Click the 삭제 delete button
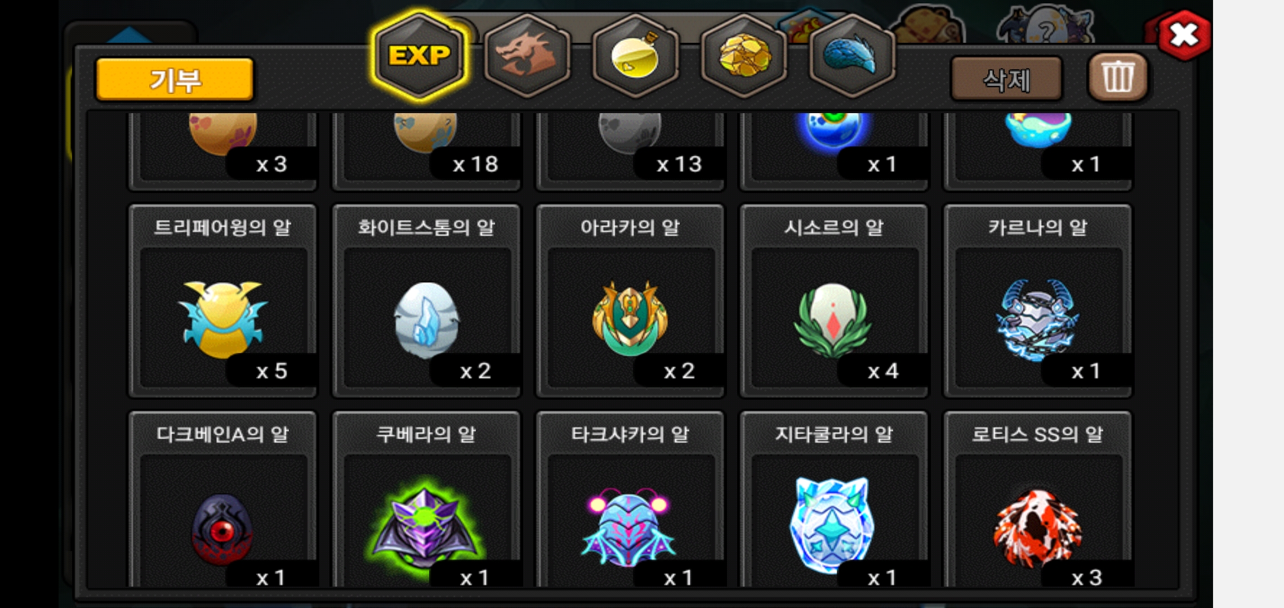The width and height of the screenshot is (1284, 608). [1006, 79]
